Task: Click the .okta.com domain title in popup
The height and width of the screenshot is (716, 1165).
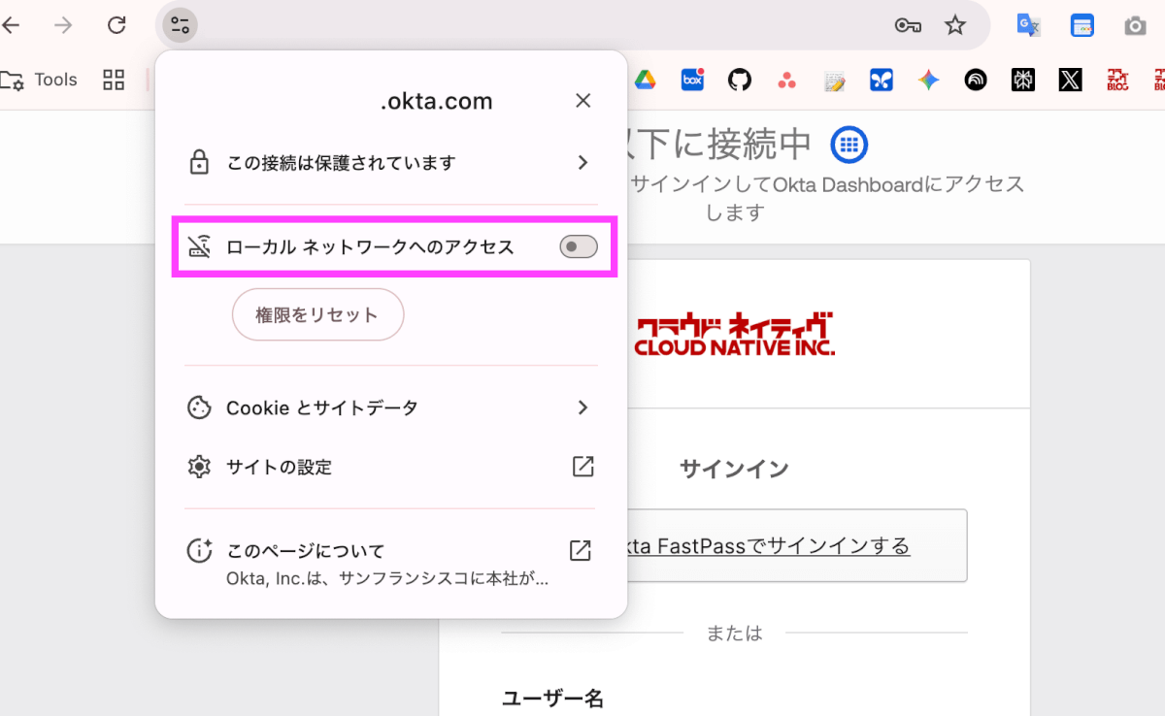Action: pyautogui.click(x=437, y=101)
